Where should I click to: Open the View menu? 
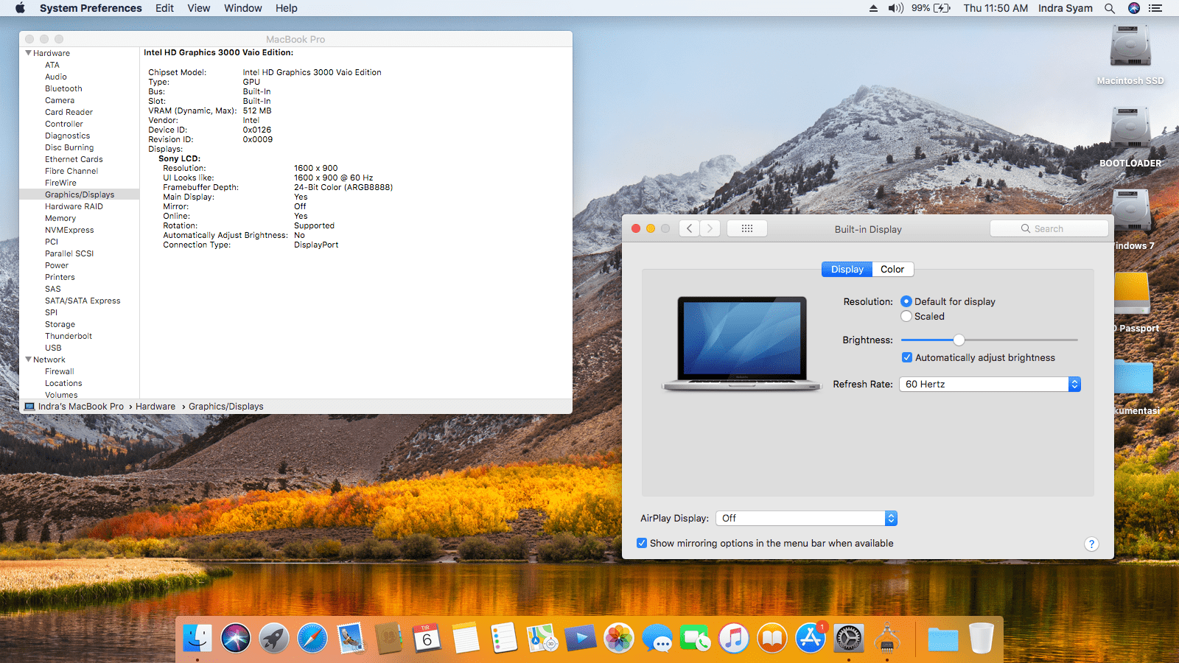coord(199,8)
